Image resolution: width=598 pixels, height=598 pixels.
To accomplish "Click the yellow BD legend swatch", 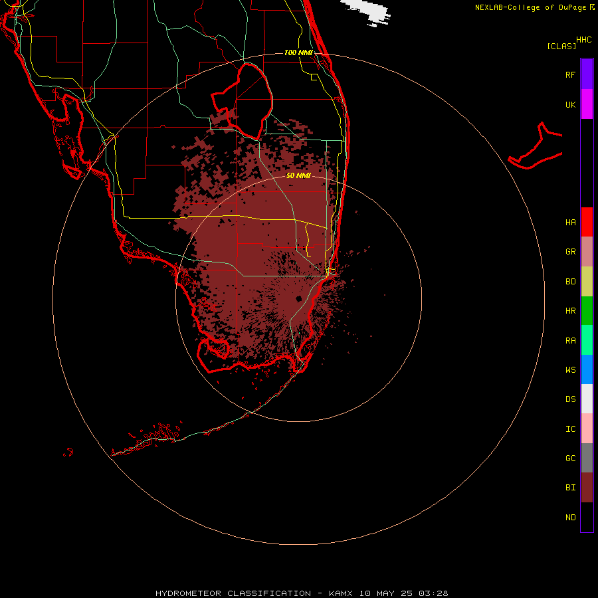I will pos(587,282).
